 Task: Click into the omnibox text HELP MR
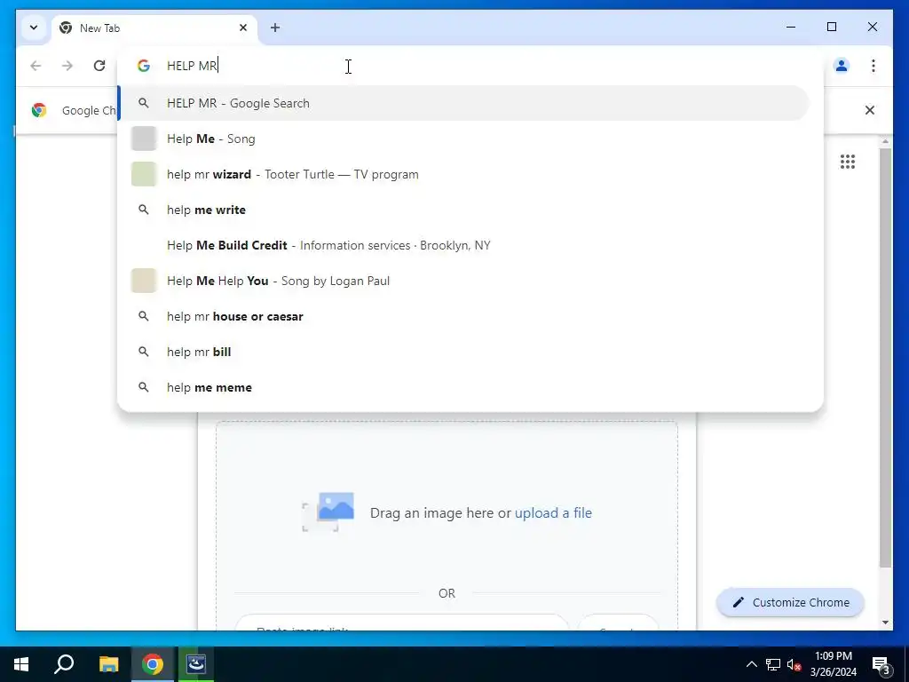tap(192, 66)
